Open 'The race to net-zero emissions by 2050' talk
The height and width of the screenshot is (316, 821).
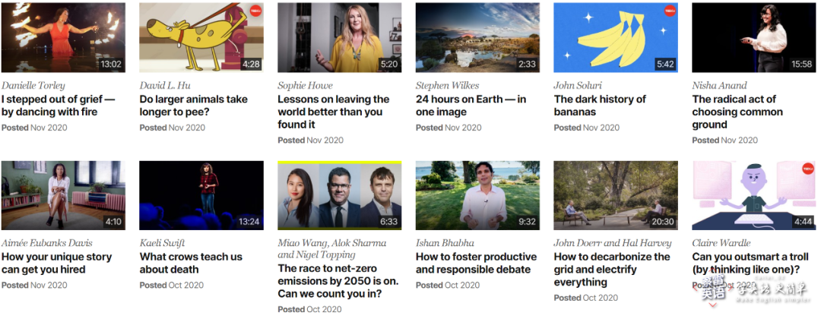coord(338,282)
